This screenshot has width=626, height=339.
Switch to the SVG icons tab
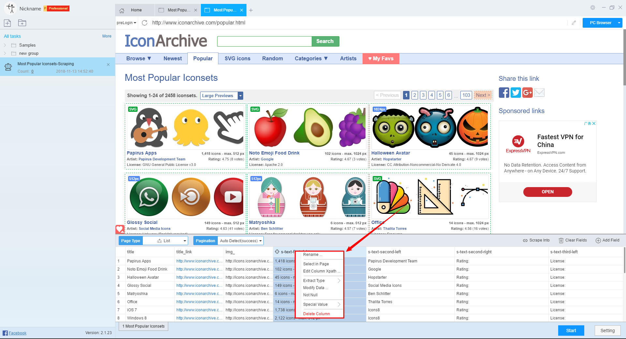click(x=237, y=58)
